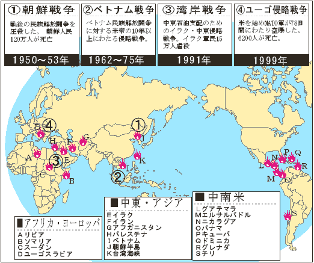Click circled number 3 marker in Middle East
This screenshot has height=263, width=314.
click(57, 161)
